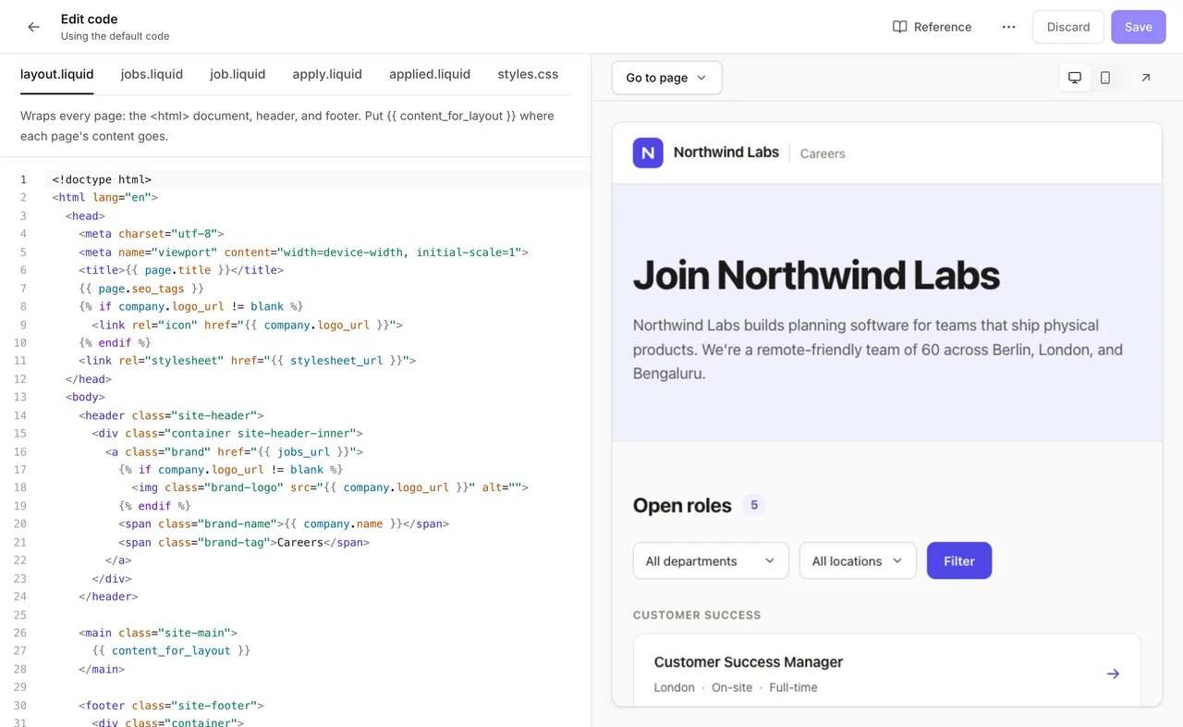Click the Open roles count badge 5
Image resolution: width=1183 pixels, height=727 pixels.
(x=754, y=505)
